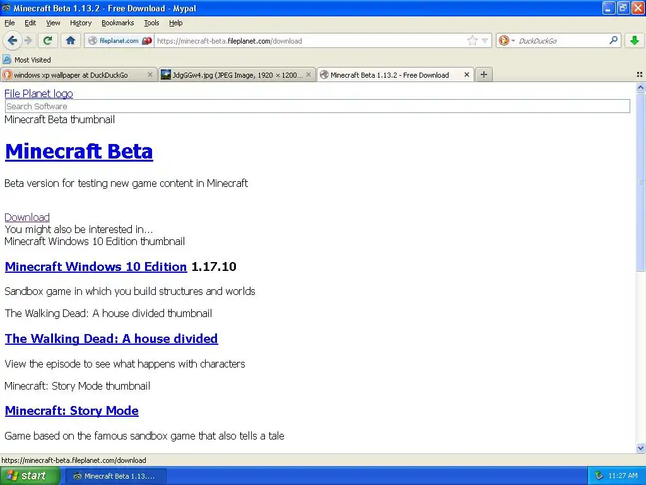Click the all-tabs grid icon
646x485 pixels.
pos(640,75)
